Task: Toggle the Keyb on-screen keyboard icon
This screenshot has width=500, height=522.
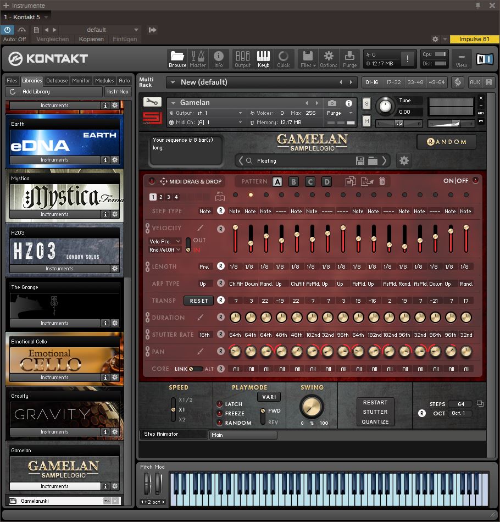Action: click(x=263, y=59)
